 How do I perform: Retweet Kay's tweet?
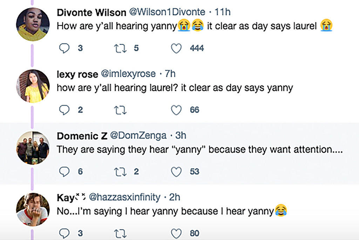[120, 233]
